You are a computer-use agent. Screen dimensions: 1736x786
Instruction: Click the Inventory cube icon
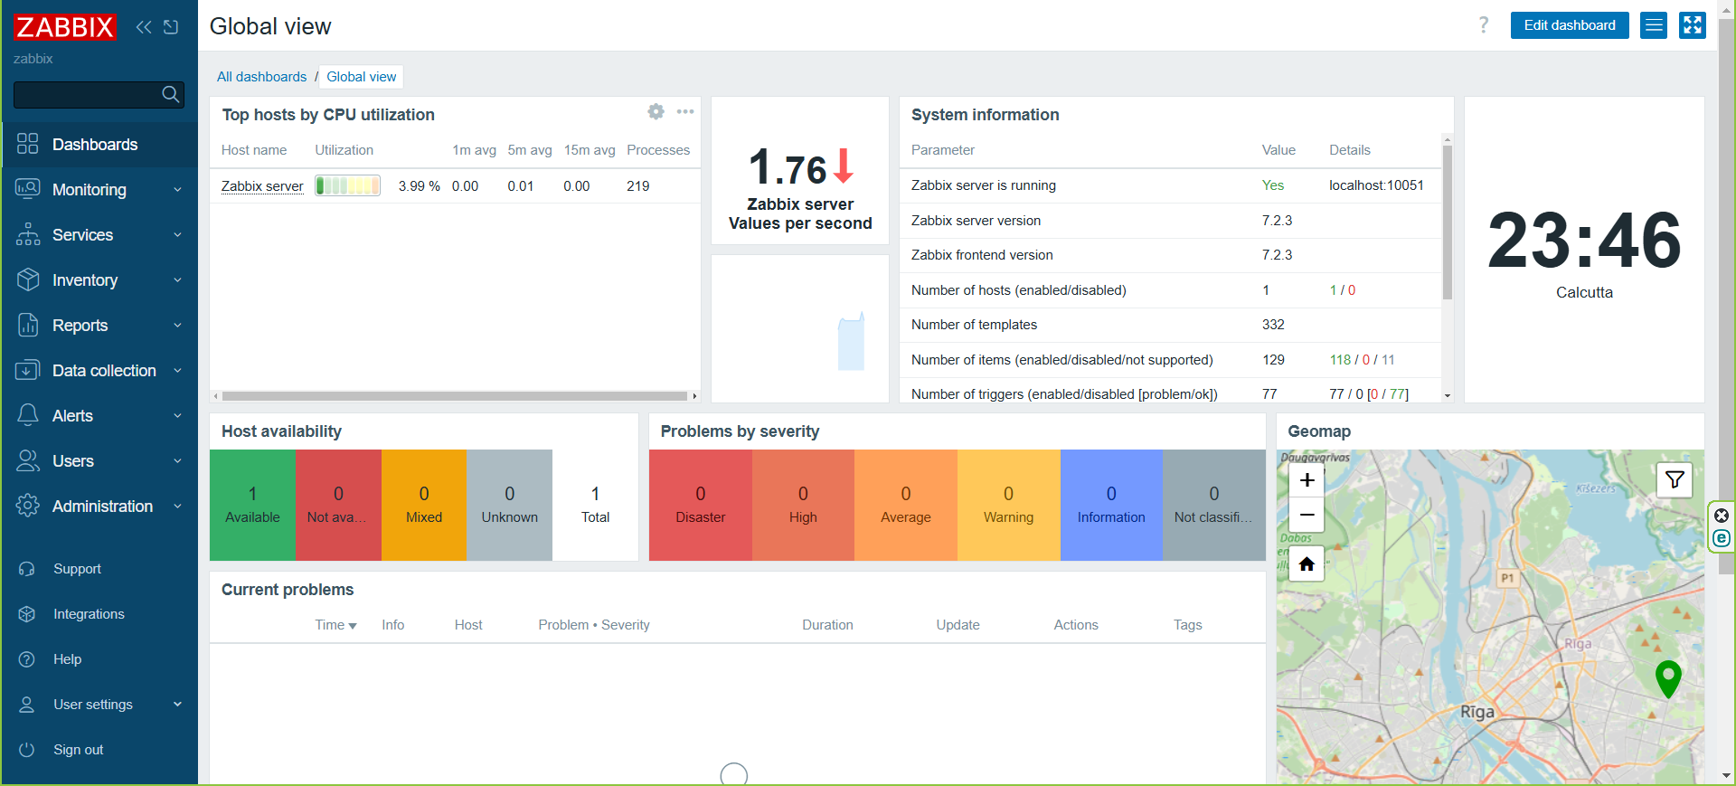pyautogui.click(x=28, y=279)
